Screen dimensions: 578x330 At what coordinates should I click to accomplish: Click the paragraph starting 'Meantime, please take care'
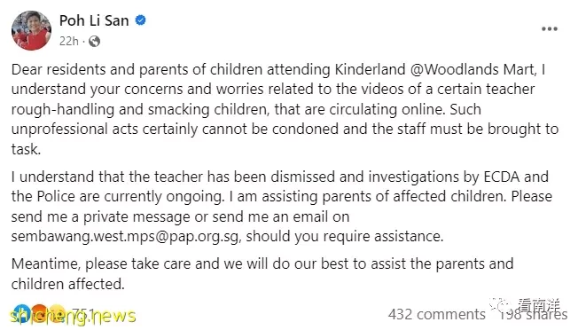click(262, 274)
